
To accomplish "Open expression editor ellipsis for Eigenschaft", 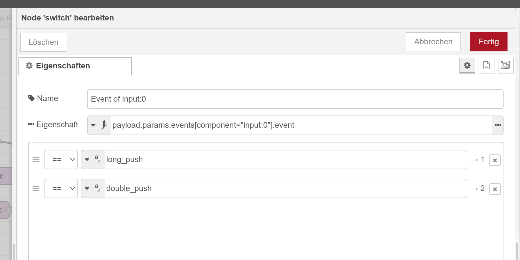I will [498, 125].
